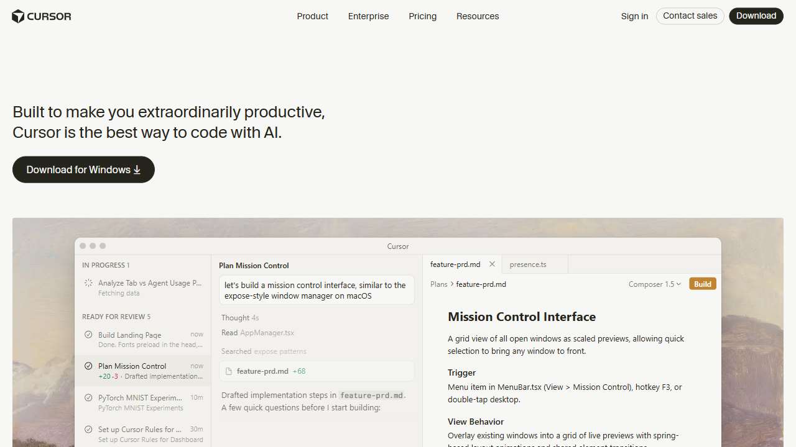Open the Enterprise menu item
This screenshot has width=796, height=447.
coord(368,16)
